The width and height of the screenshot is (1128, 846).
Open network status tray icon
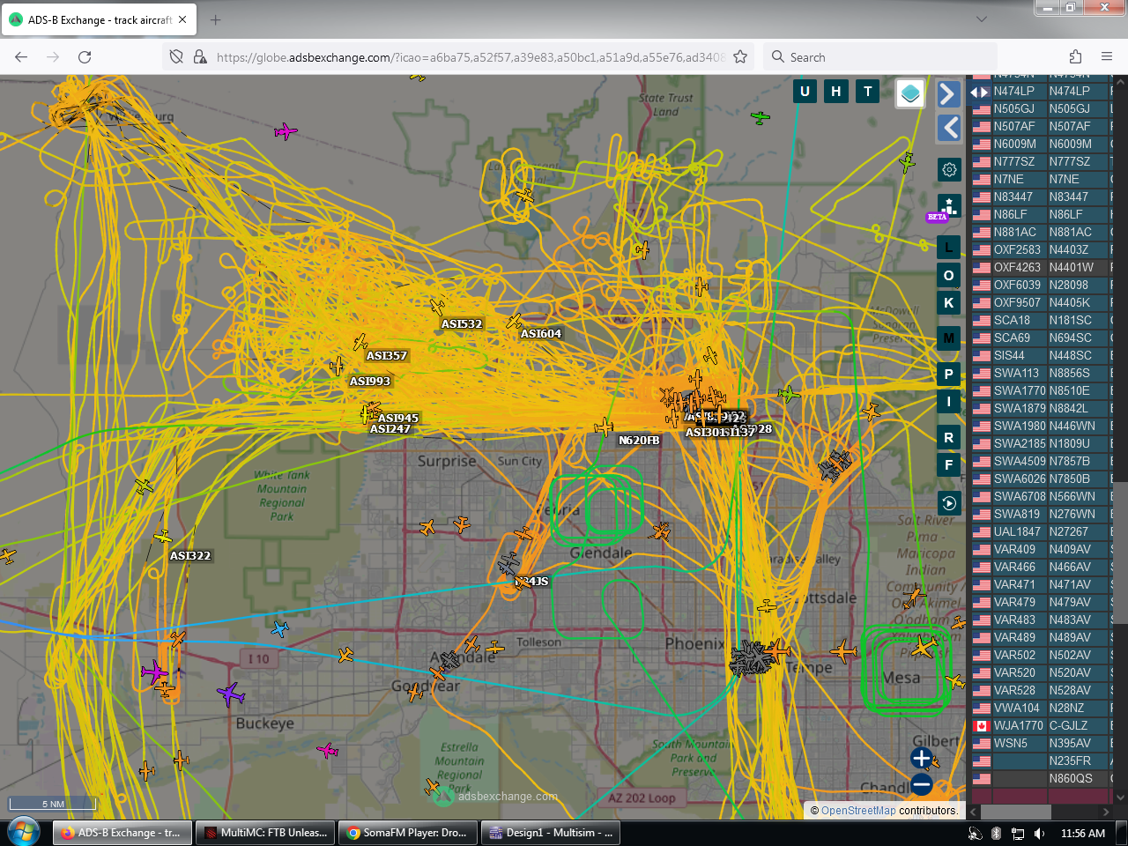(x=1018, y=833)
